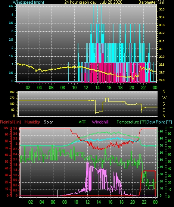Image resolution: width=174 pixels, height=207 pixels.
Task: Select the "Rainfall (.in)" legend label
Action: coord(10,122)
